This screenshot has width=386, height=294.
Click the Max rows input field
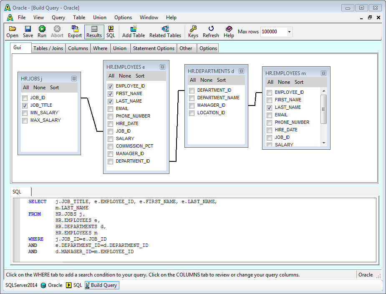(x=273, y=32)
